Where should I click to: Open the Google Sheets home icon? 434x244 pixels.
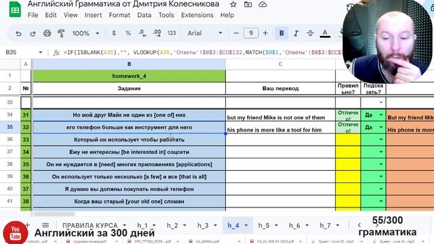click(x=15, y=10)
